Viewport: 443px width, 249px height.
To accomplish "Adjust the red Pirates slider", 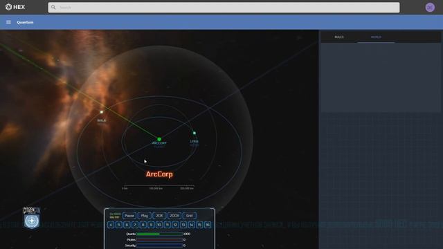I will (x=159, y=240).
